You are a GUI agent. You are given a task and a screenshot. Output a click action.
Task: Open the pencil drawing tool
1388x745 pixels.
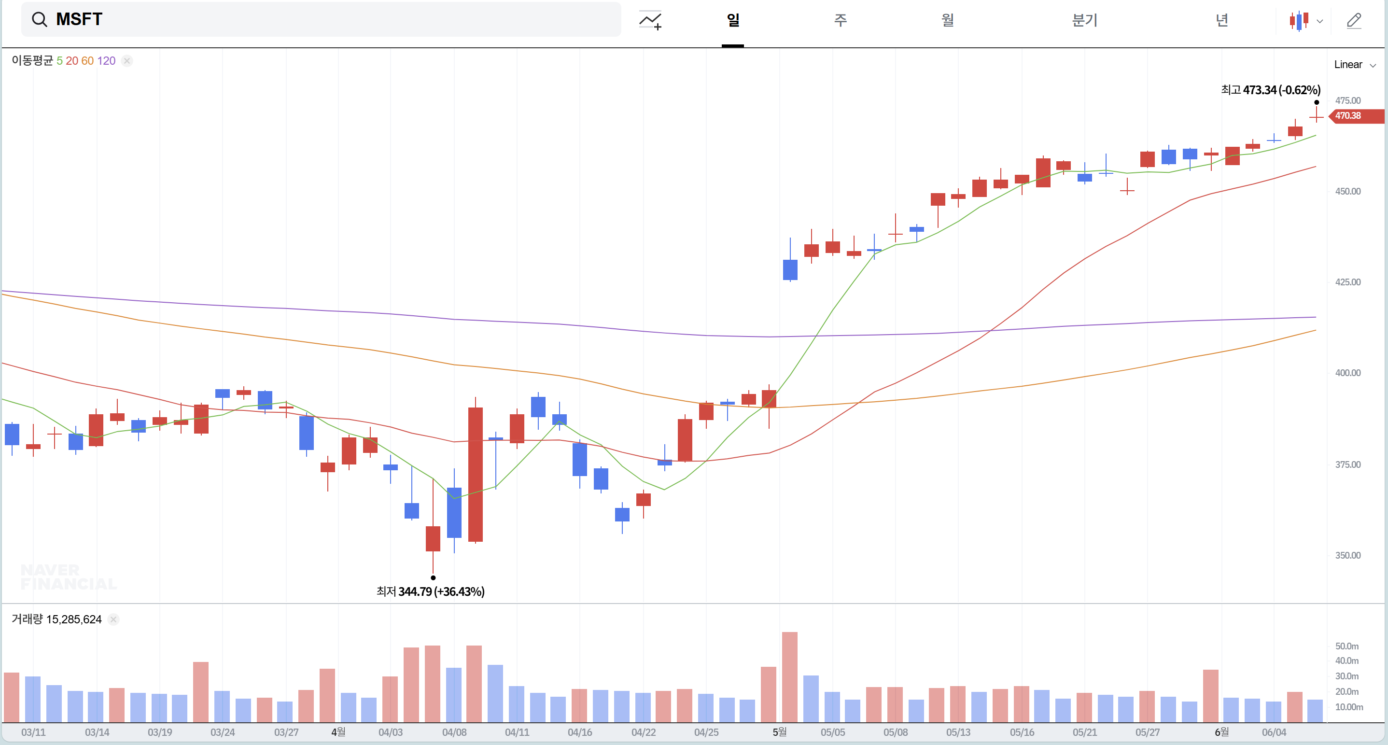(1354, 20)
